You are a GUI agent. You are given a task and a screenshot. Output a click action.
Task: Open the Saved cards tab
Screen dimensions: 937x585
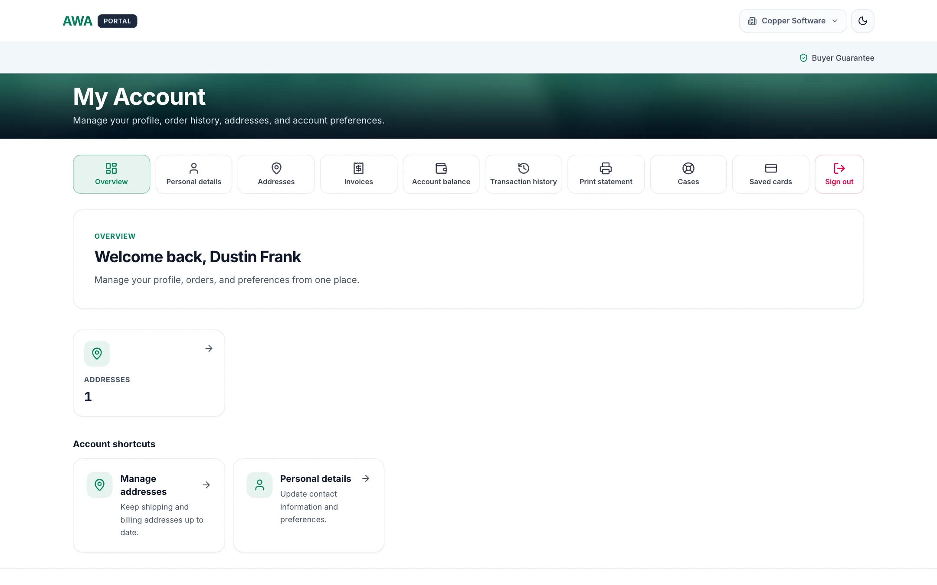point(771,174)
